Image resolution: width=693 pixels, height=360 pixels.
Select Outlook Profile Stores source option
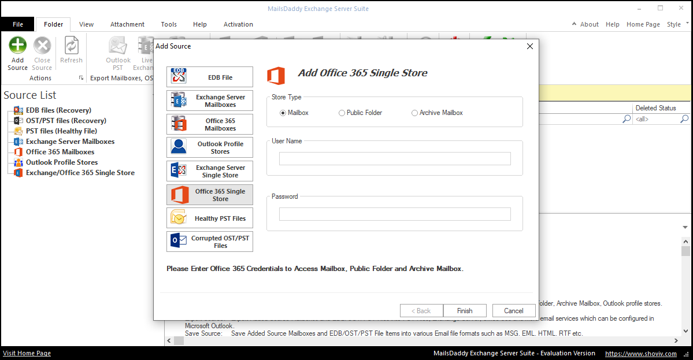[x=209, y=147]
